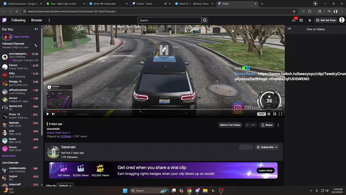The width and height of the screenshot is (346, 195).
Task: Click Learn more on viral clip banner
Action: [x=265, y=170]
